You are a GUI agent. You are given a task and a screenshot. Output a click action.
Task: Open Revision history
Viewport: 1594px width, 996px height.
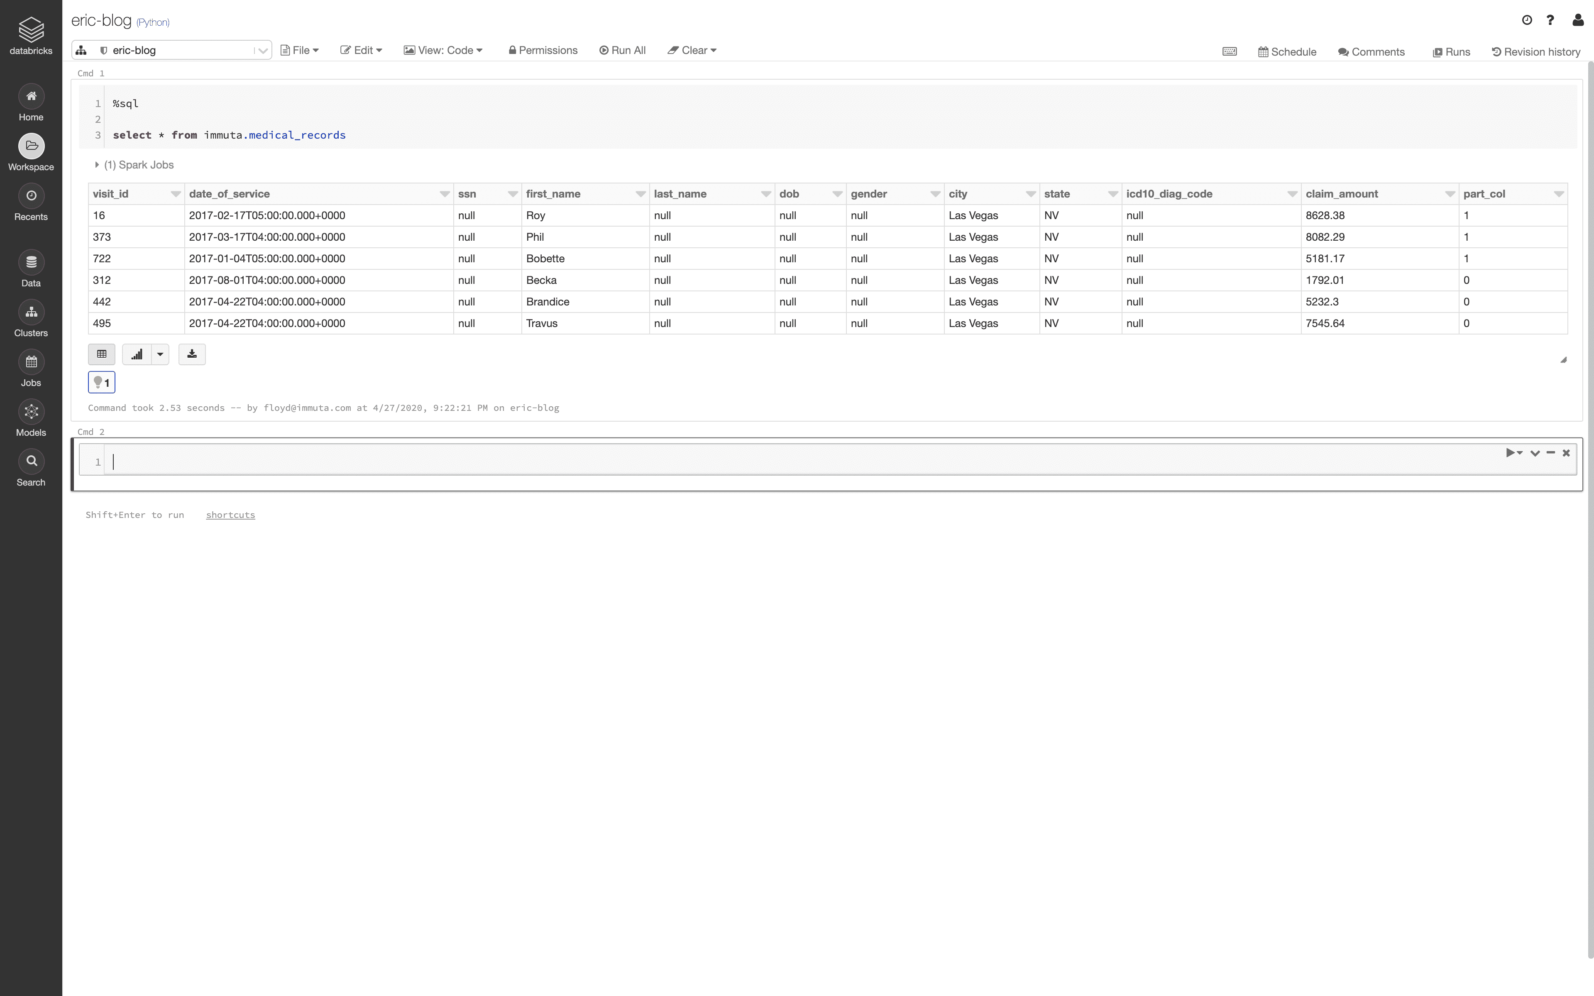click(x=1536, y=51)
